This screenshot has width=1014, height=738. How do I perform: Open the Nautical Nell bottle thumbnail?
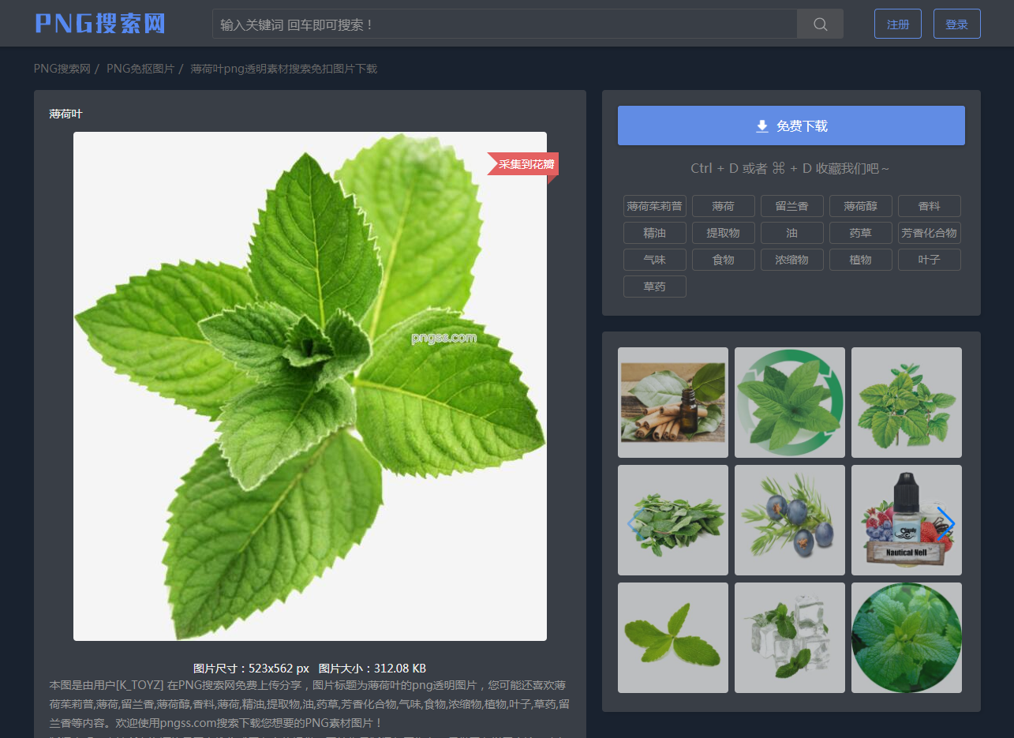tap(907, 520)
